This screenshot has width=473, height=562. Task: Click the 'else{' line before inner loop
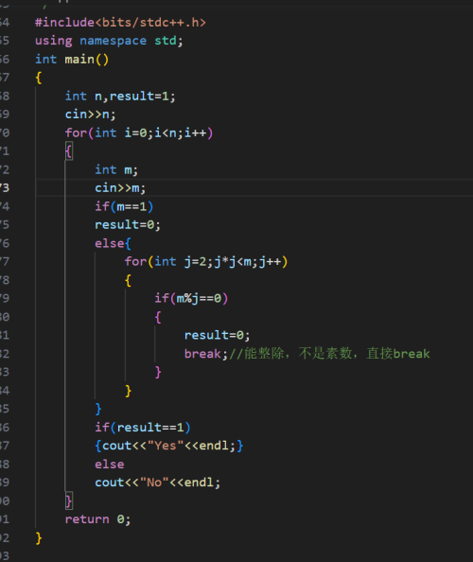[x=113, y=243]
